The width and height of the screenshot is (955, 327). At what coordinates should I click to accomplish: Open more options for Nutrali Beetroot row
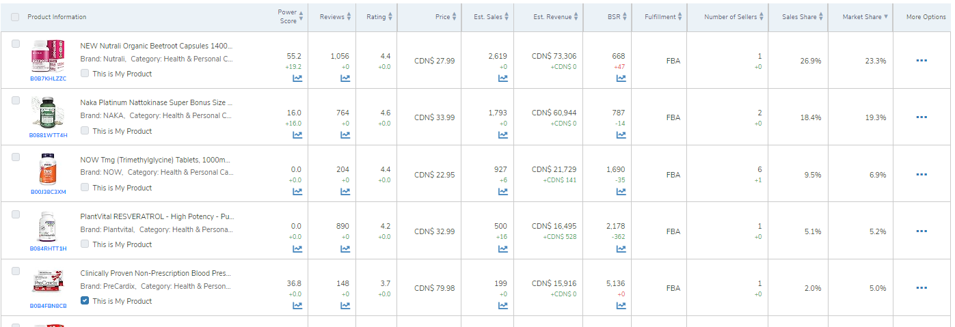coord(922,61)
